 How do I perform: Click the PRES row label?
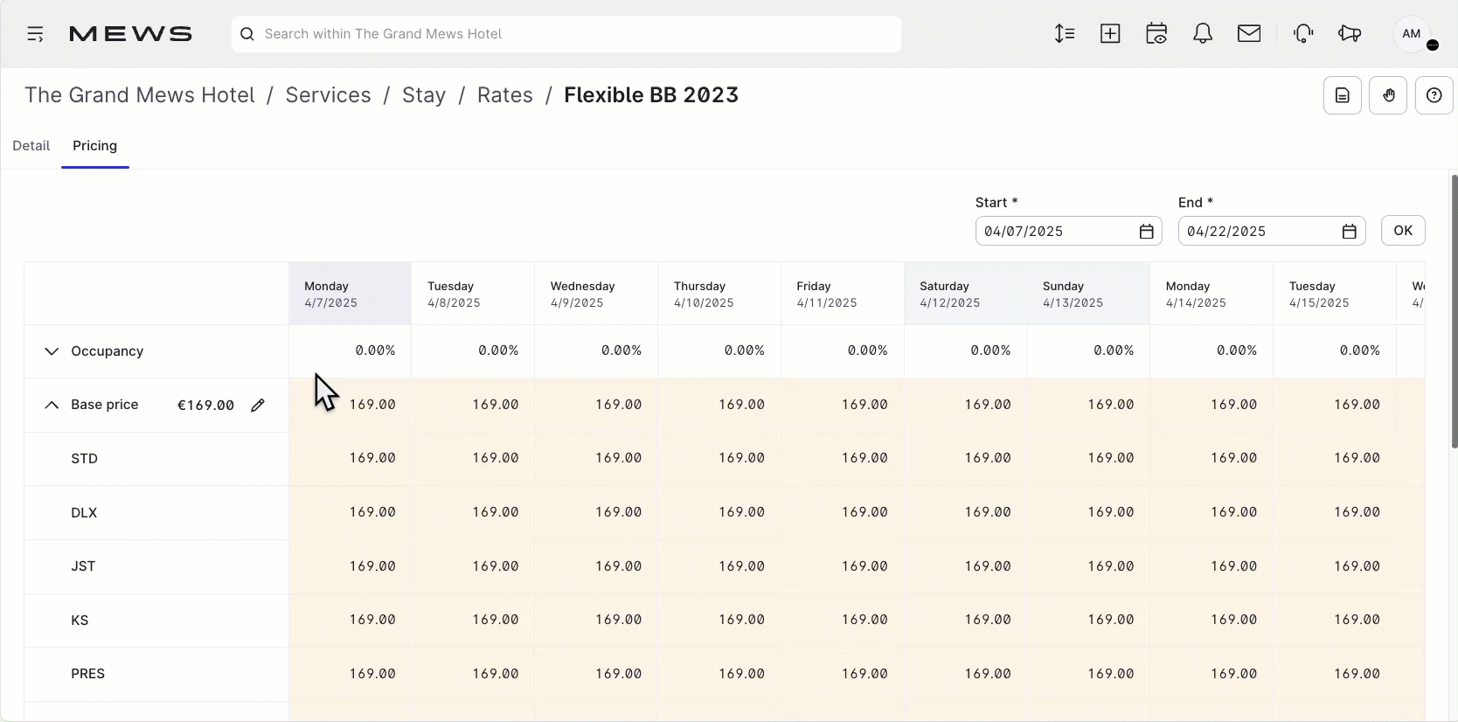tap(87, 674)
